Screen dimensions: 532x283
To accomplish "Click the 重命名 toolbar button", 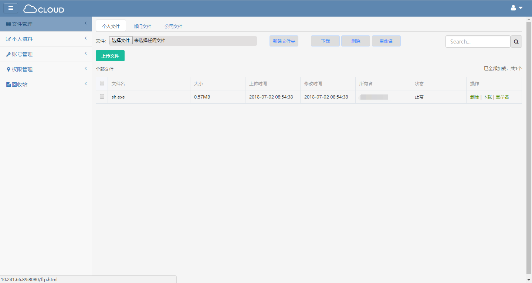I will coord(386,41).
